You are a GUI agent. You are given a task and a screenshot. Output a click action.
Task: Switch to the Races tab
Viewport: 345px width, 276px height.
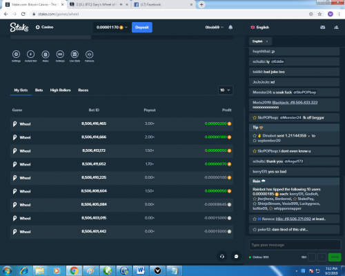pos(83,90)
